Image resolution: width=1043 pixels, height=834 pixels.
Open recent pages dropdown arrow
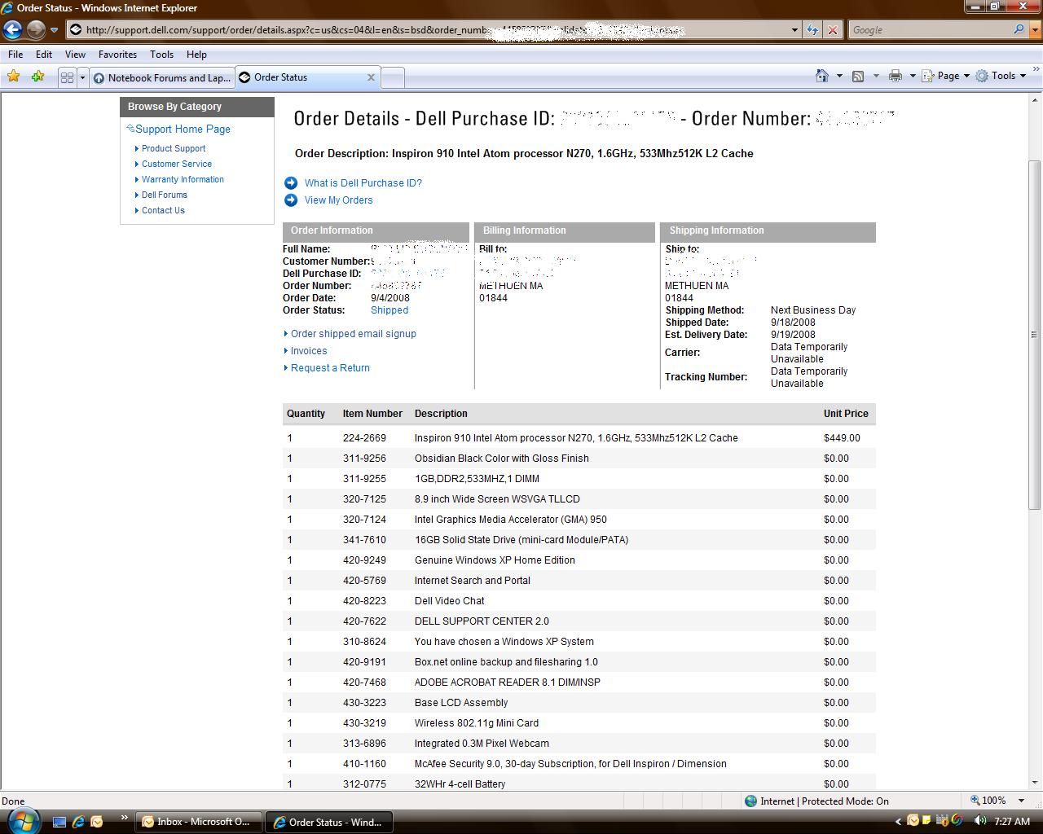pos(55,30)
